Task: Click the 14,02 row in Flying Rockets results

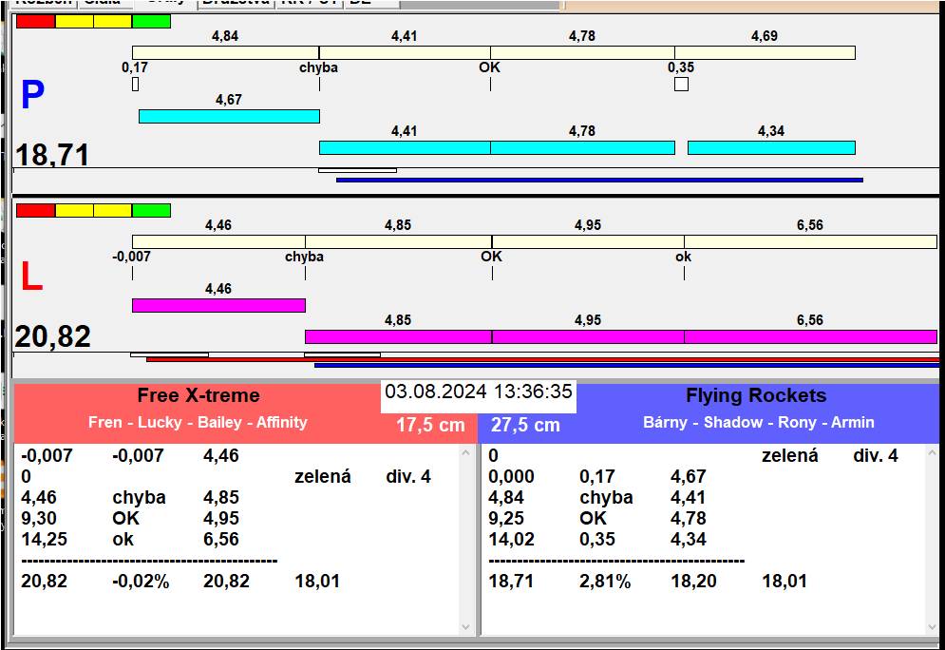Action: tap(597, 539)
